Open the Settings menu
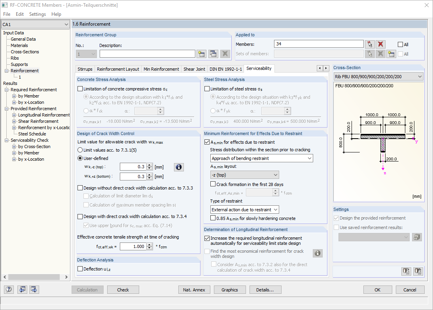 [x=37, y=14]
